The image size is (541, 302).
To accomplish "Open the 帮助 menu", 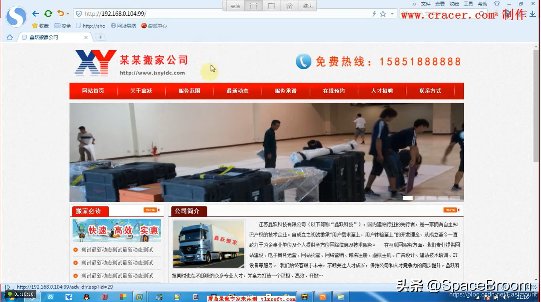I will point(482,4).
